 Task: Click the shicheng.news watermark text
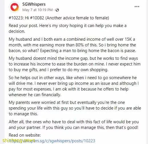click(x=18, y=141)
